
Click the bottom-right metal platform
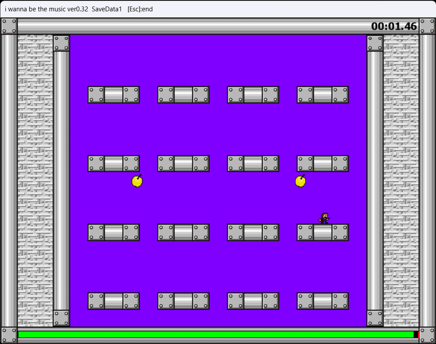(x=323, y=301)
